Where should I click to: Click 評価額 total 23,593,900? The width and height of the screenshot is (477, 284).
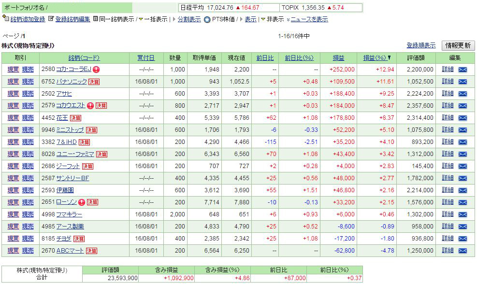(123, 278)
